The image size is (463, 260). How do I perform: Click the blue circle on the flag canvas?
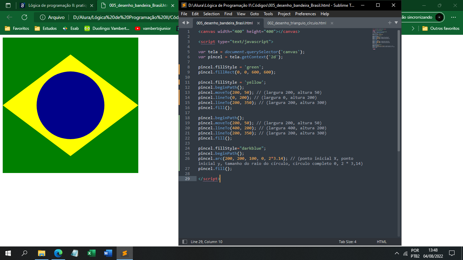click(x=71, y=105)
